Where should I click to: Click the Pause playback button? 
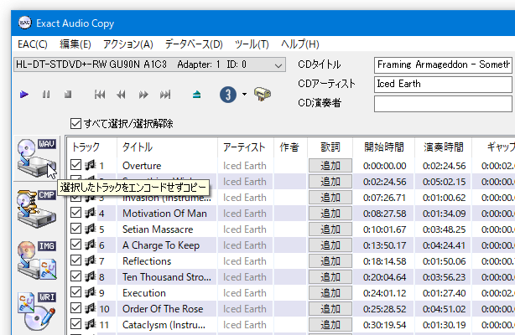click(46, 95)
